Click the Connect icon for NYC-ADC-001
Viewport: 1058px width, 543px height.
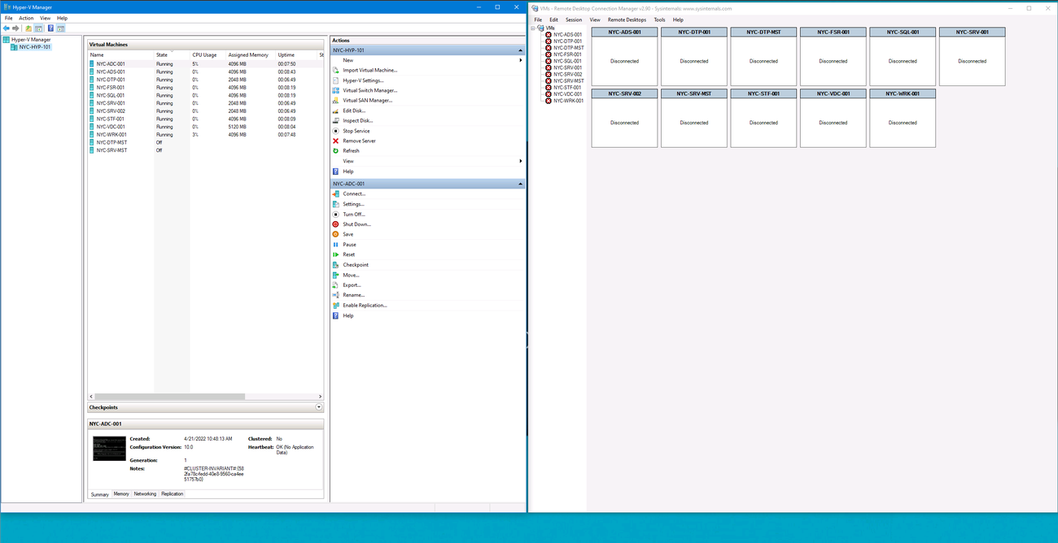(x=335, y=194)
